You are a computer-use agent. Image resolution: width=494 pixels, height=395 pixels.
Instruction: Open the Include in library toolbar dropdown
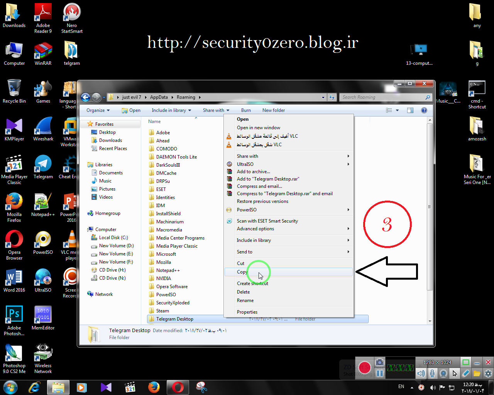pyautogui.click(x=171, y=110)
